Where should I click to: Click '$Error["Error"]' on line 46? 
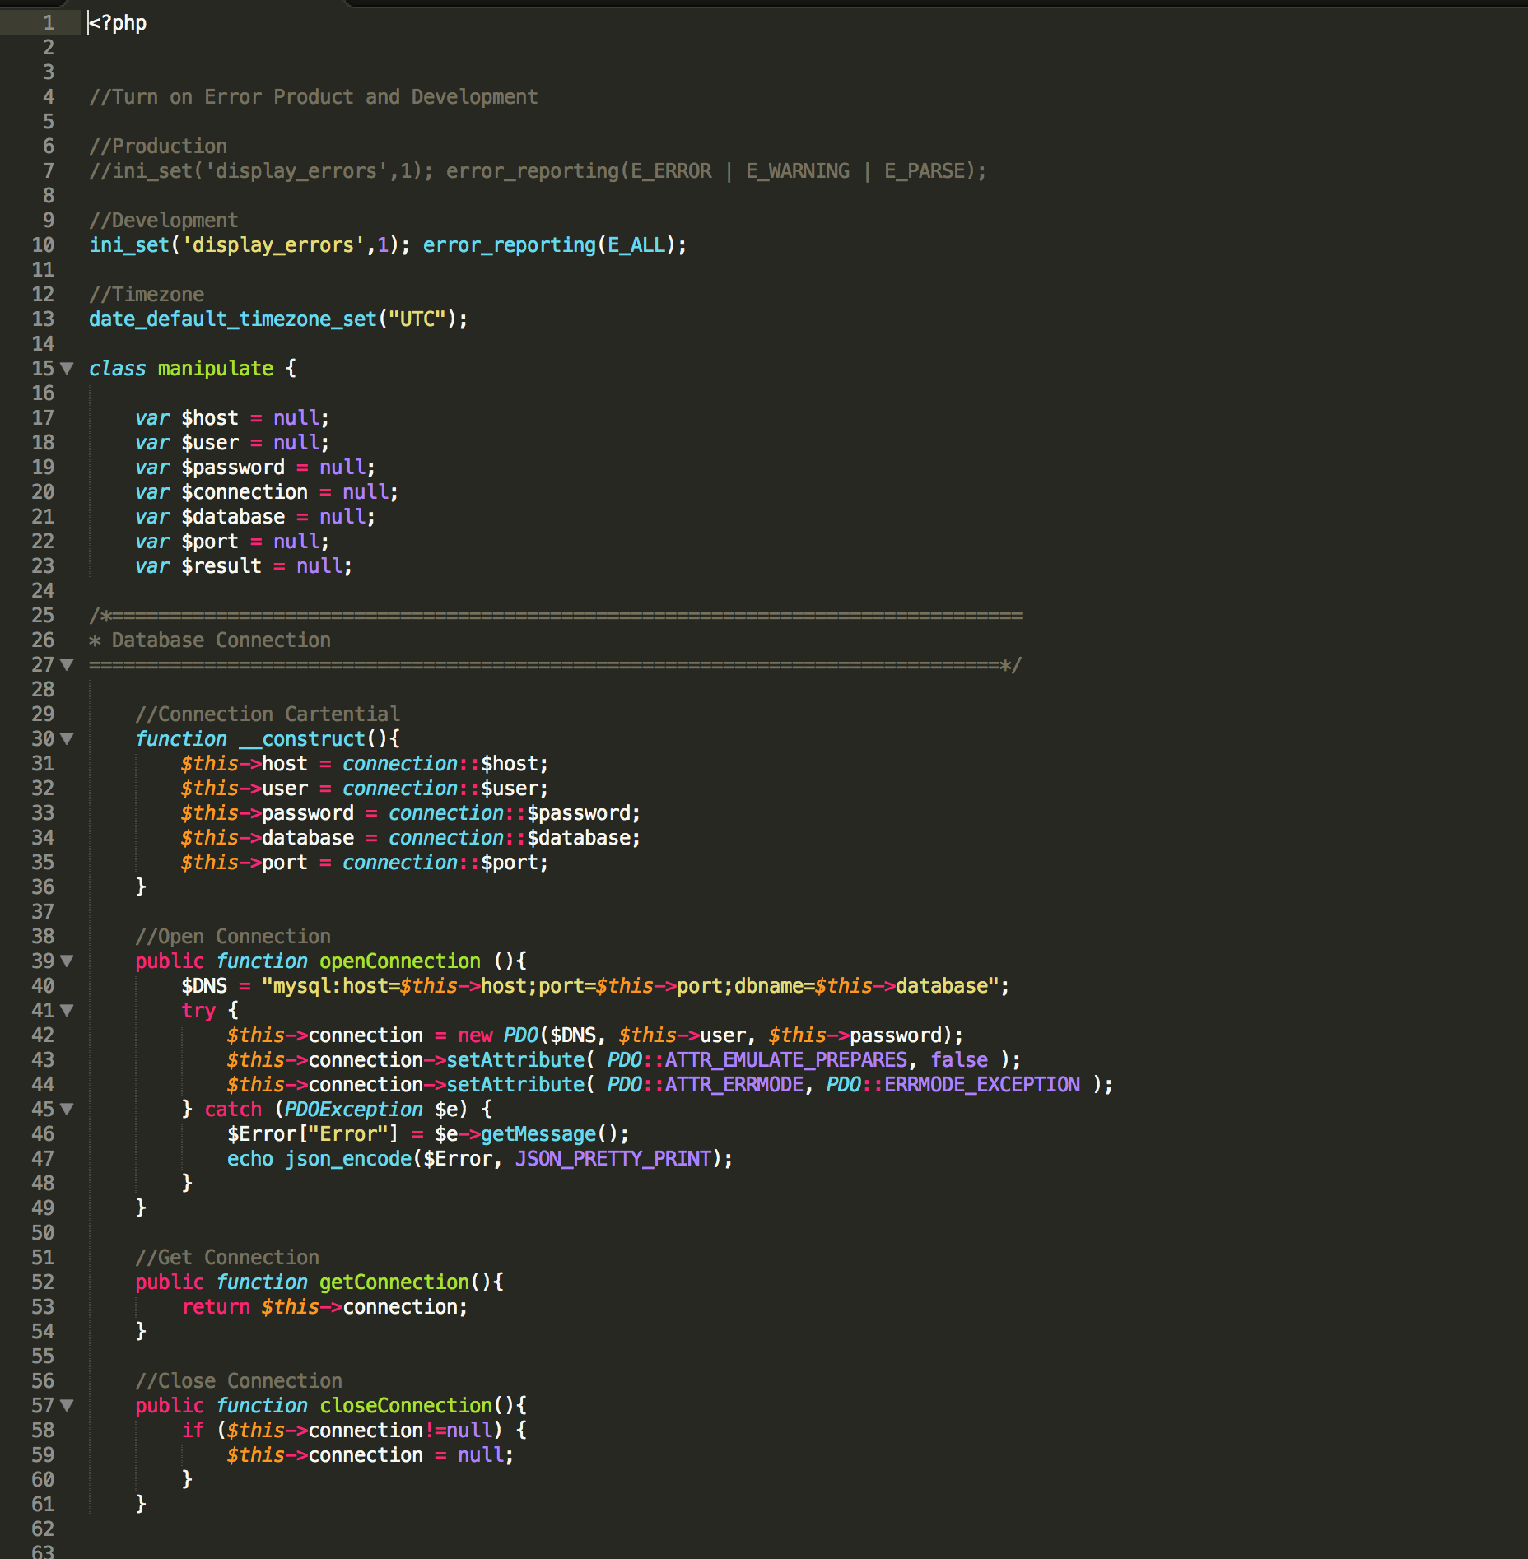[314, 1134]
